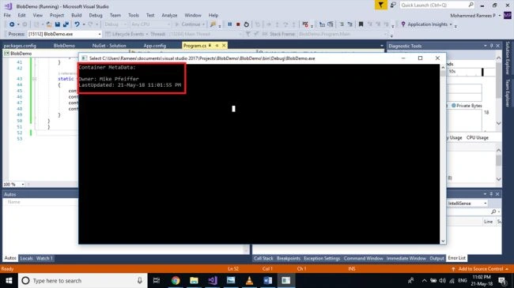Open VLC media player from taskbar
This screenshot has height=288, width=514.
coord(249,280)
